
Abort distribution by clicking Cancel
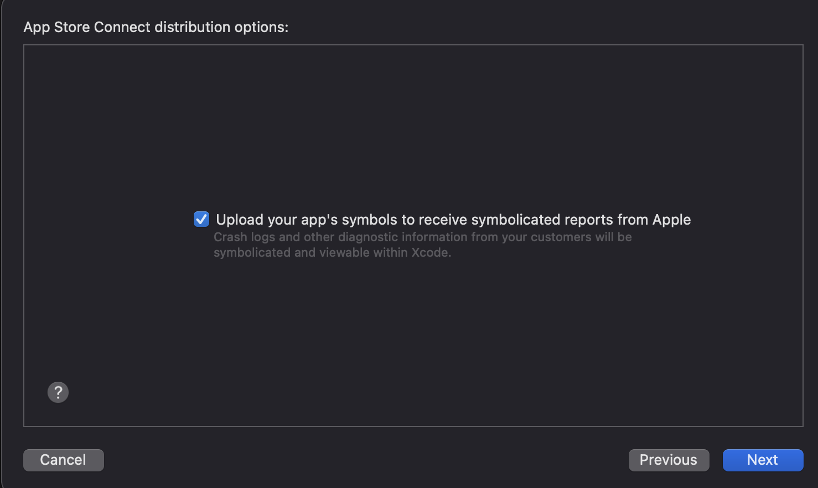[x=63, y=460]
